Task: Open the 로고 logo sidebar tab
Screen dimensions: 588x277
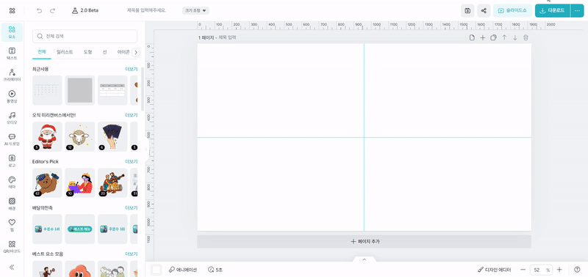Action: pyautogui.click(x=12, y=160)
